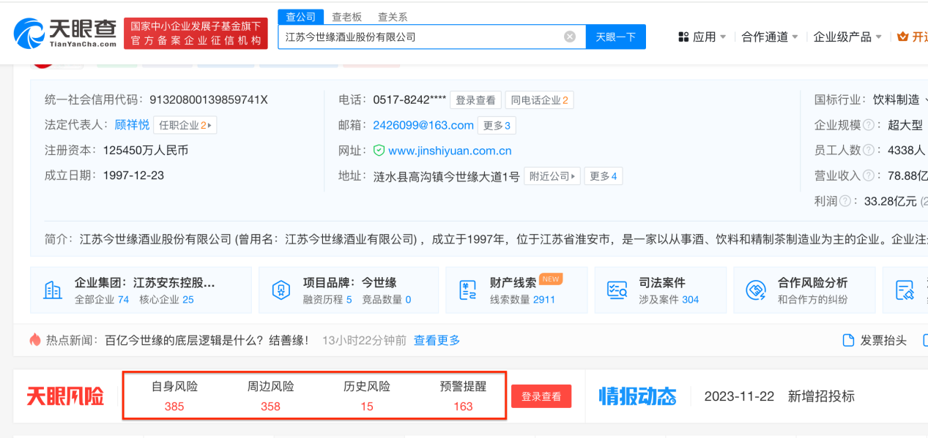This screenshot has width=928, height=438.
Task: Click the help icon next to 企业规模
Action: [869, 125]
